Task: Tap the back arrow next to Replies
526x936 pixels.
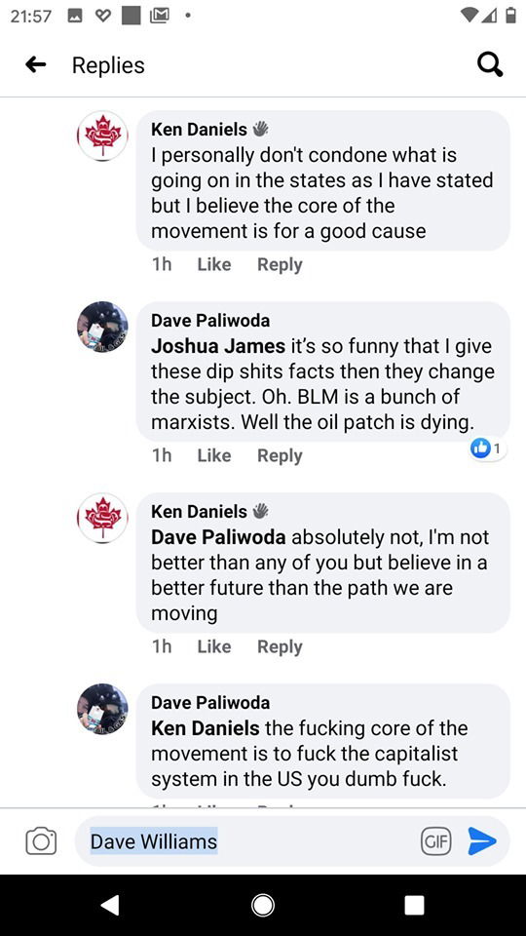Action: 36,64
